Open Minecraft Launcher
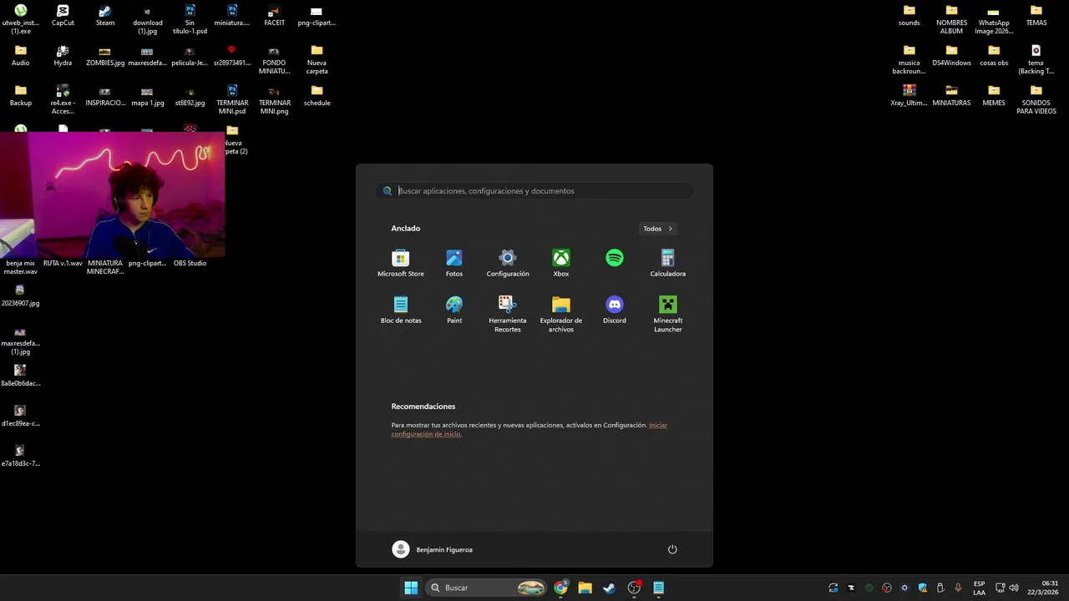1069x601 pixels. tap(668, 314)
